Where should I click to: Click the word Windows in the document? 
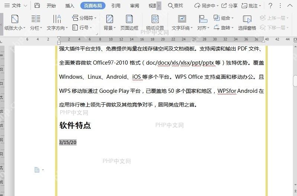[71, 77]
